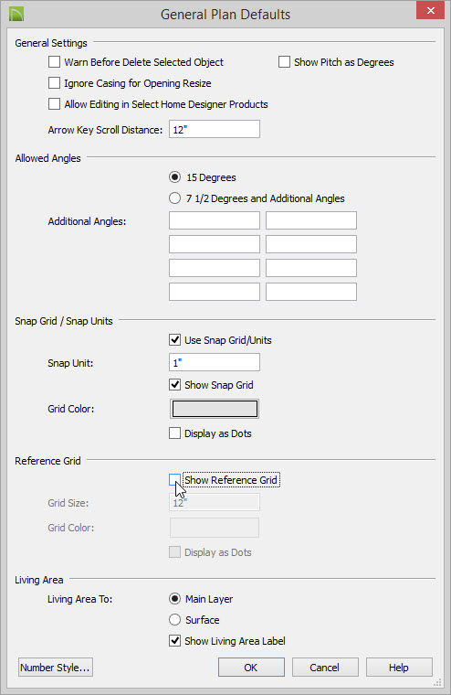Open the Snap Grid Color swatch

pyautogui.click(x=215, y=409)
